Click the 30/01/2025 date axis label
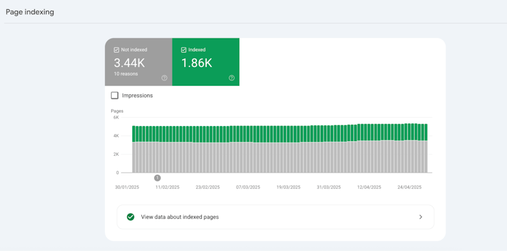The height and width of the screenshot is (251, 507). point(127,187)
